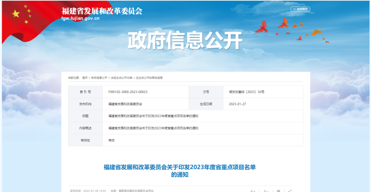Image resolution: width=371 pixels, height=192 pixels.
Task: Select document number 闽发改重综〔2023〕36号
Action: (x=247, y=92)
